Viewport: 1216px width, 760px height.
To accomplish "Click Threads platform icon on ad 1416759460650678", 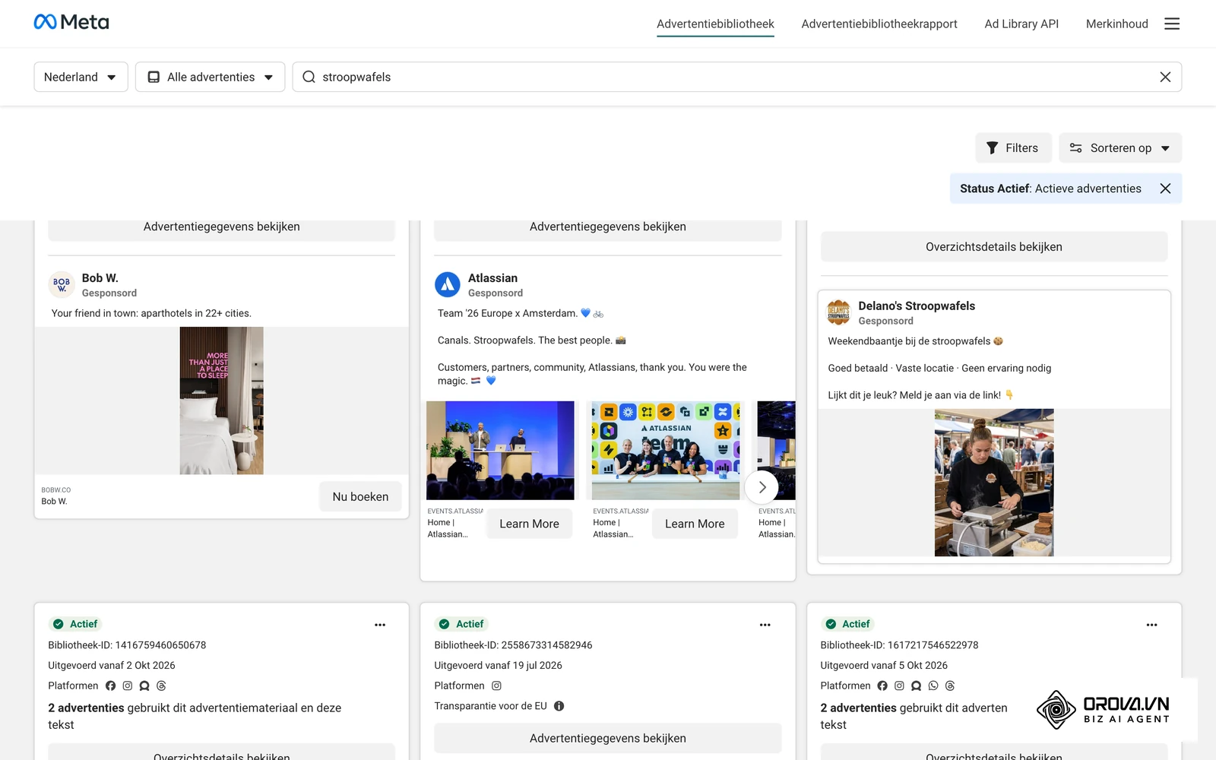I will click(161, 686).
